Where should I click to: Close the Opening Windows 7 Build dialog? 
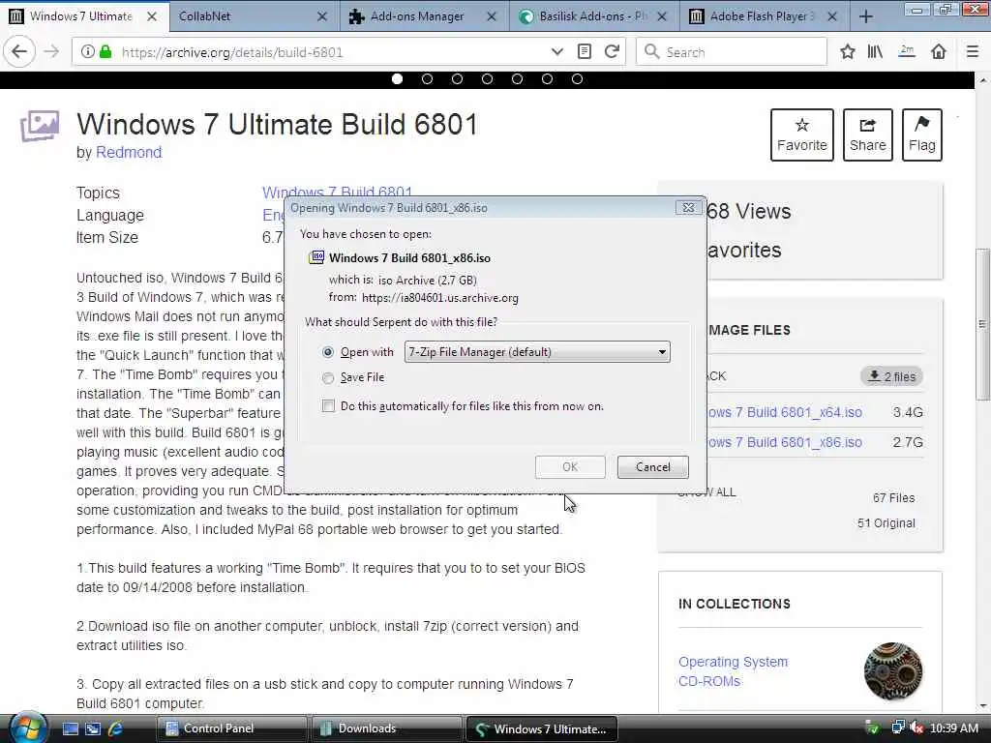688,207
